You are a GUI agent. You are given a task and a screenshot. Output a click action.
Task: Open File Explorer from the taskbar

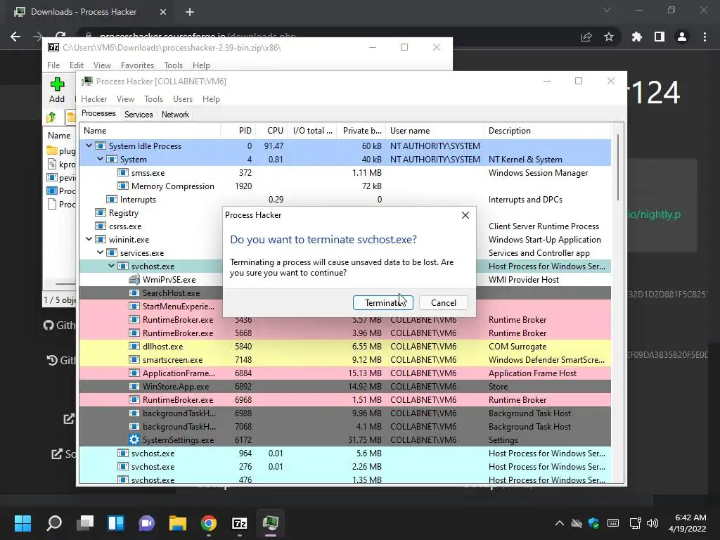coord(178,522)
